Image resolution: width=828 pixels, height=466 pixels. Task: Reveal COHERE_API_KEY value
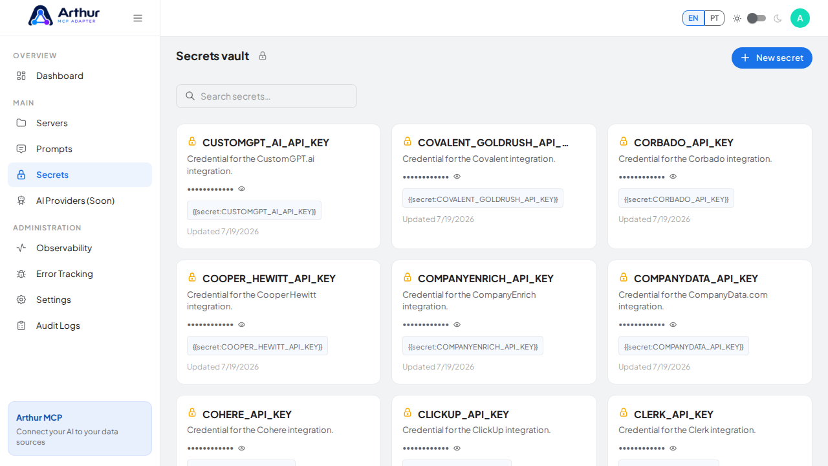coord(242,448)
